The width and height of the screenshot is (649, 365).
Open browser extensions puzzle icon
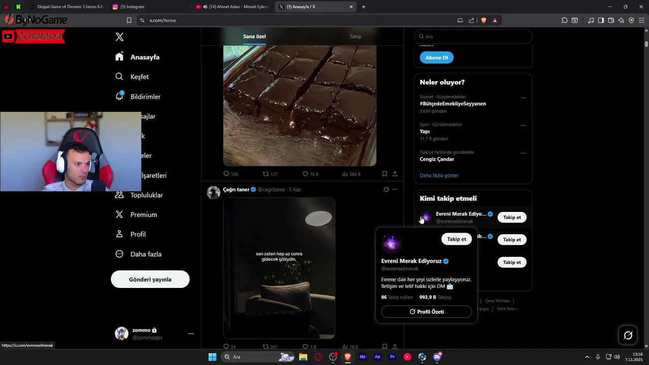click(564, 20)
